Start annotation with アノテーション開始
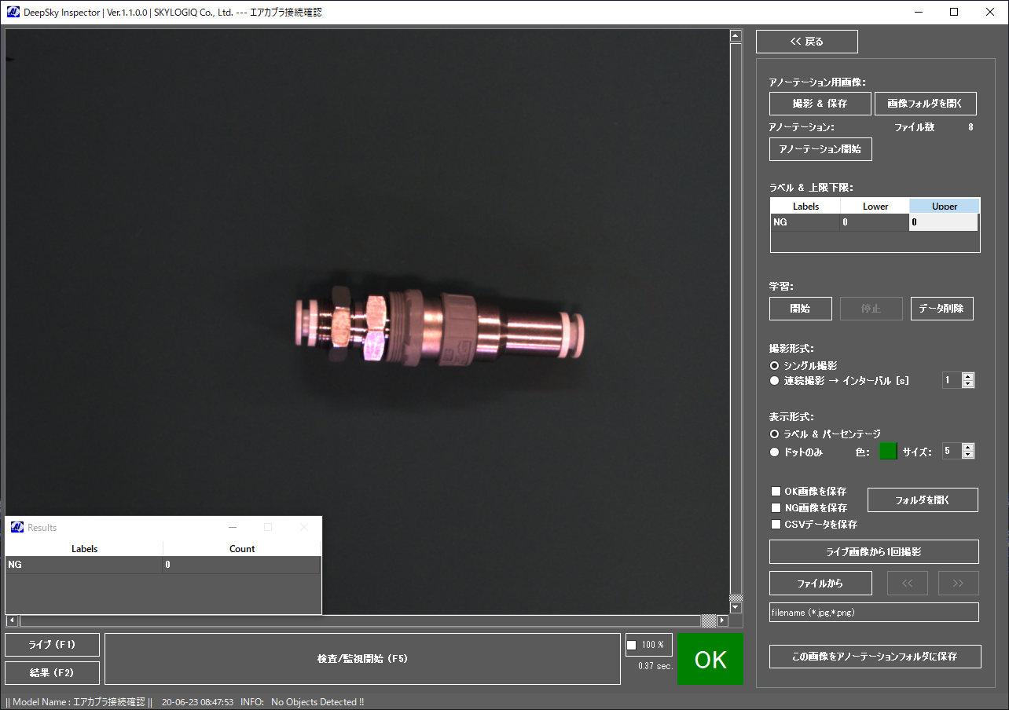The image size is (1009, 710). 820,149
